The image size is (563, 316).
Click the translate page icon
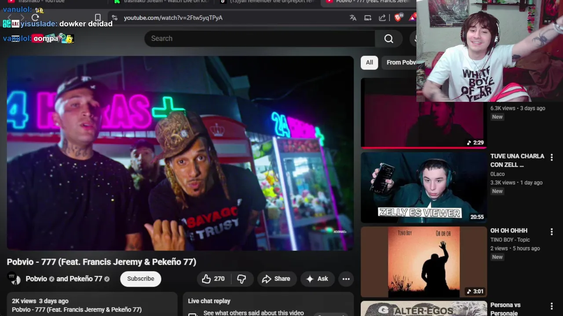click(353, 18)
